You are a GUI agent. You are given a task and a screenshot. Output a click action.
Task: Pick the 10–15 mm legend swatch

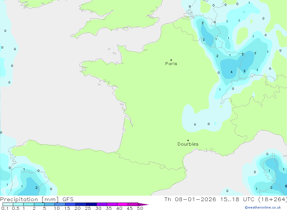pyautogui.click(x=60, y=204)
